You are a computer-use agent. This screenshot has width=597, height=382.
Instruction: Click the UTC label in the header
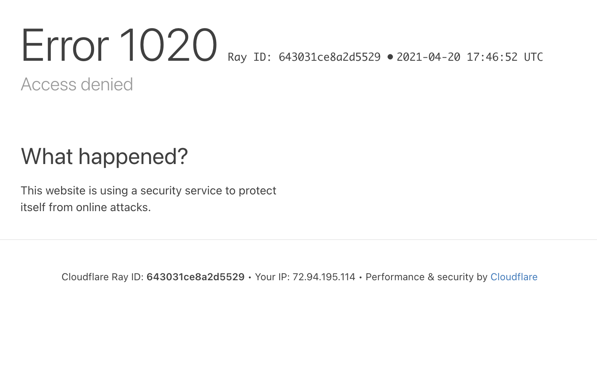(533, 57)
